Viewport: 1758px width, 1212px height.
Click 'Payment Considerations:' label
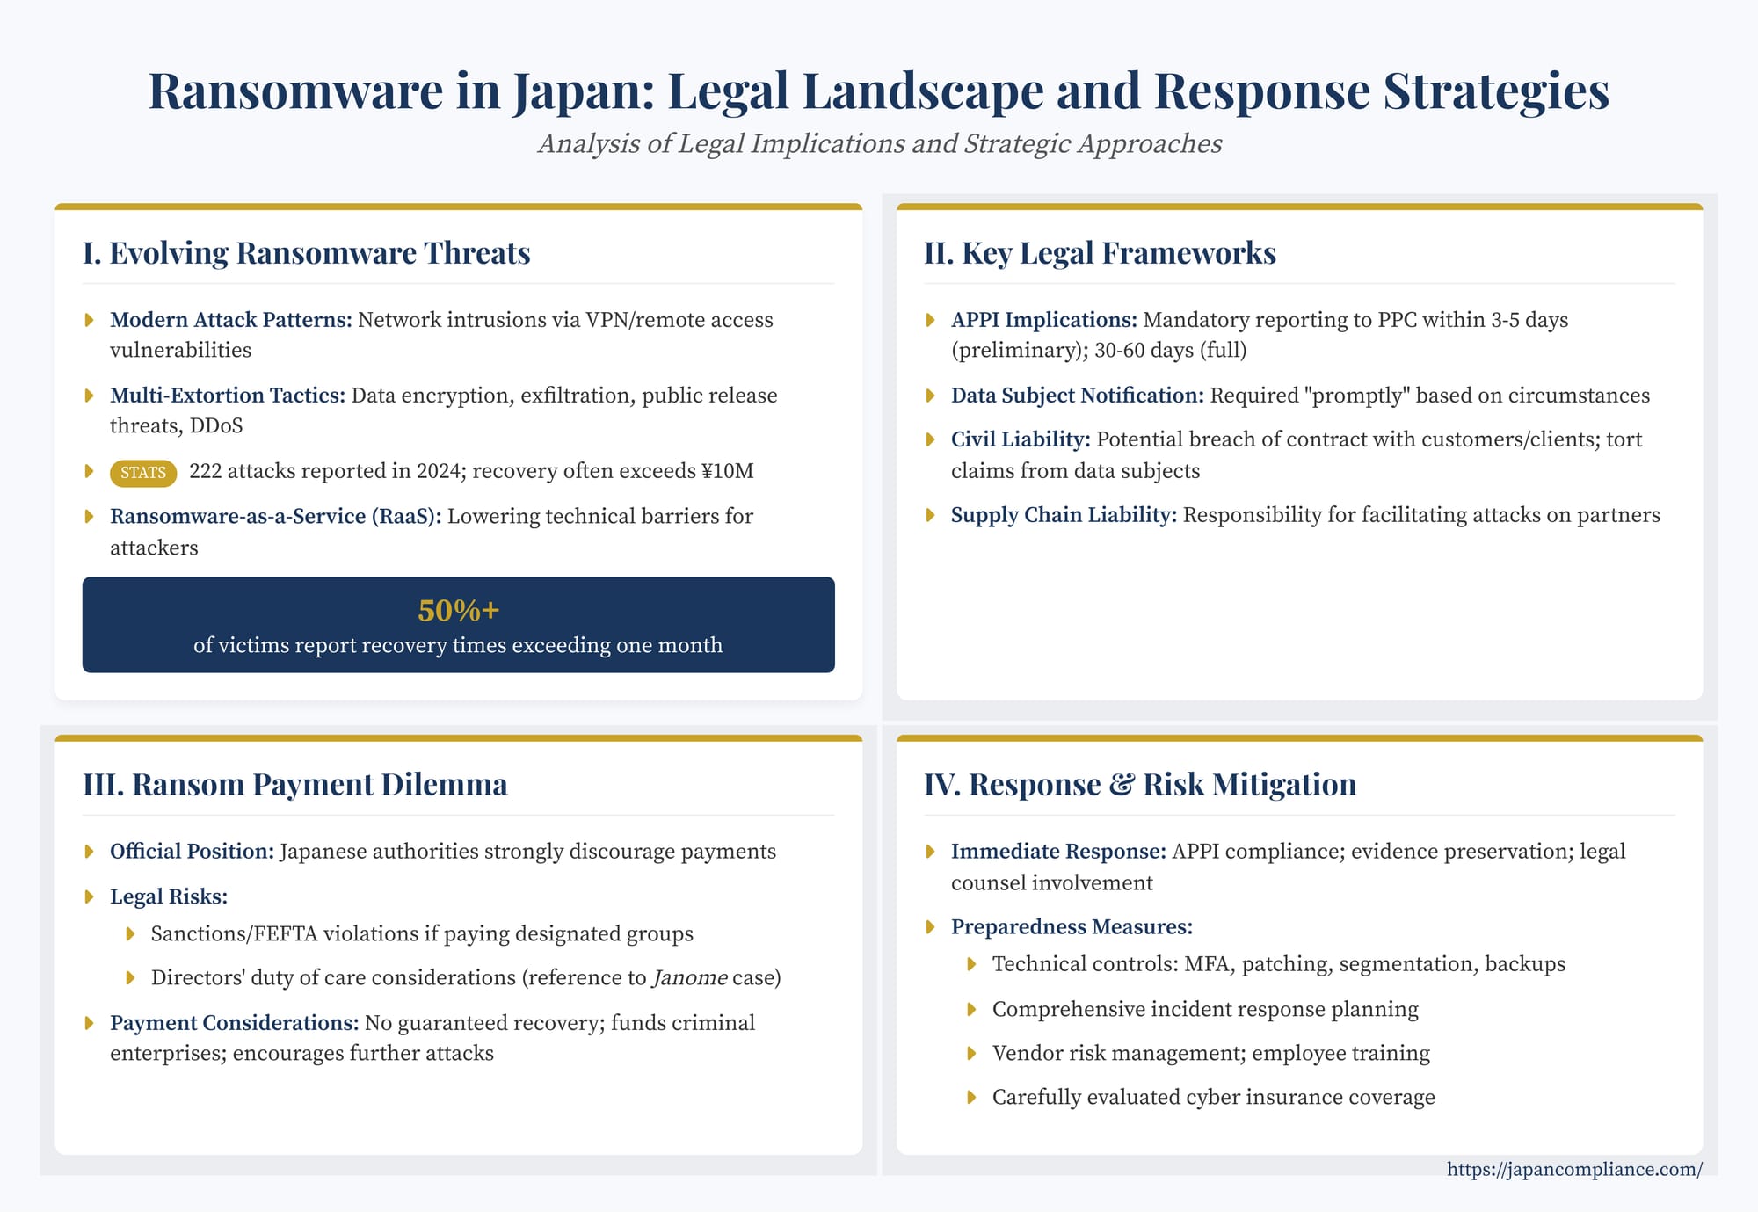(x=235, y=1023)
